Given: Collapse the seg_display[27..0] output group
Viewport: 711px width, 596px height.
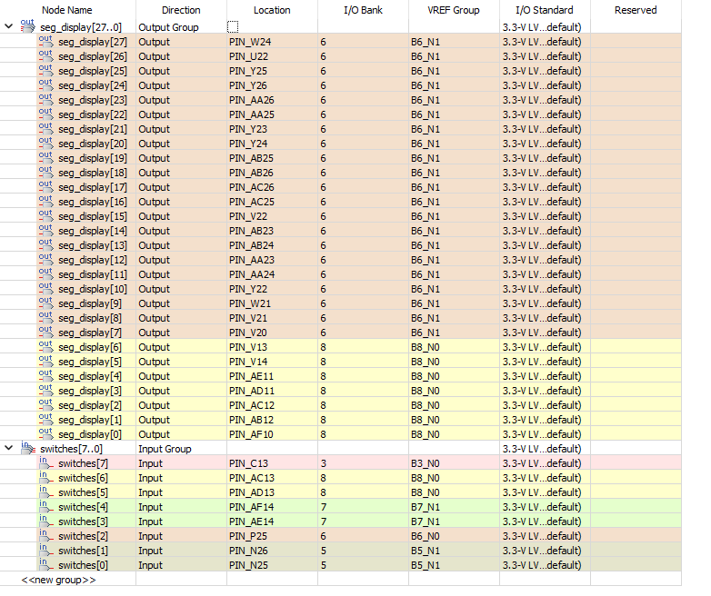Looking at the screenshot, I should [x=9, y=27].
